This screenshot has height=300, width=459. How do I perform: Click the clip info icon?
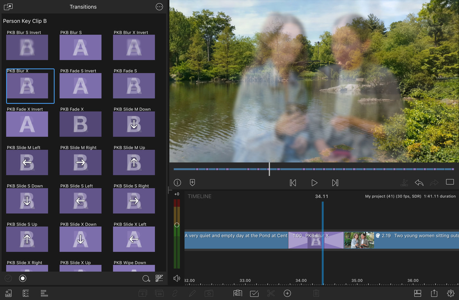(177, 183)
